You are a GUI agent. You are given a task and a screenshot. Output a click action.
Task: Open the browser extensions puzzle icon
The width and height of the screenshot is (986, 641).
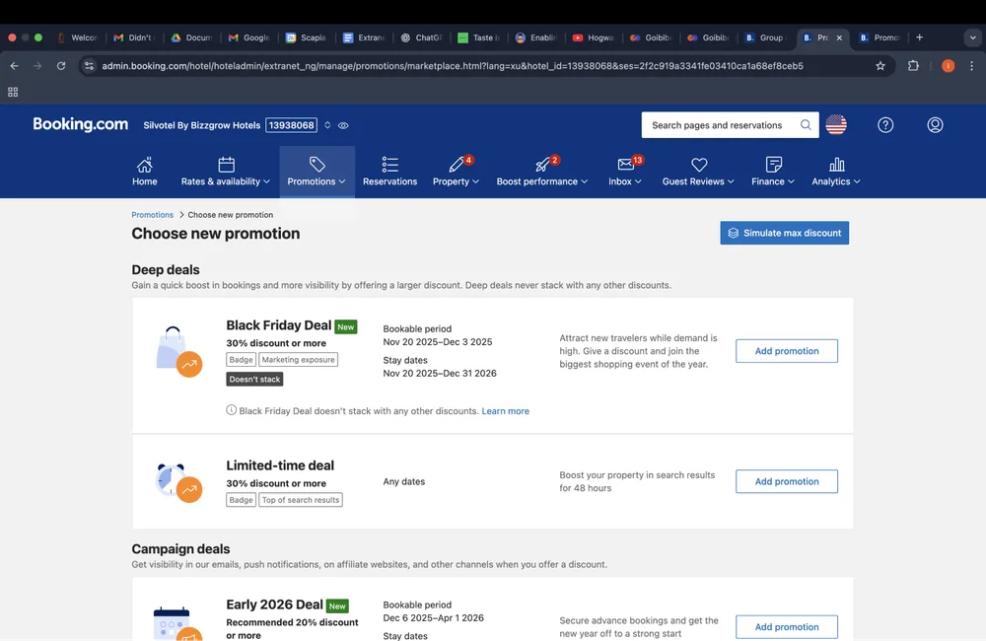point(913,65)
